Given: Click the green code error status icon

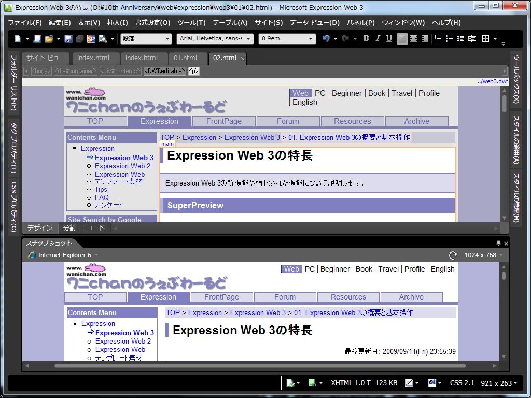Looking at the screenshot, I should (x=312, y=383).
